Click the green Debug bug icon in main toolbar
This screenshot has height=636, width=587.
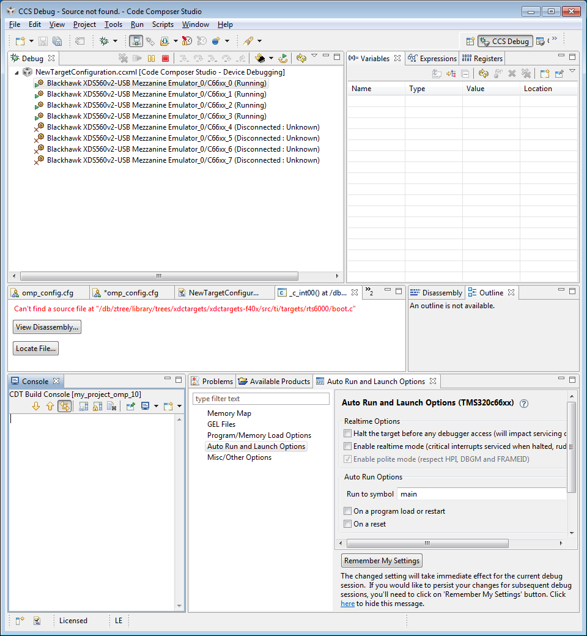pyautogui.click(x=105, y=41)
